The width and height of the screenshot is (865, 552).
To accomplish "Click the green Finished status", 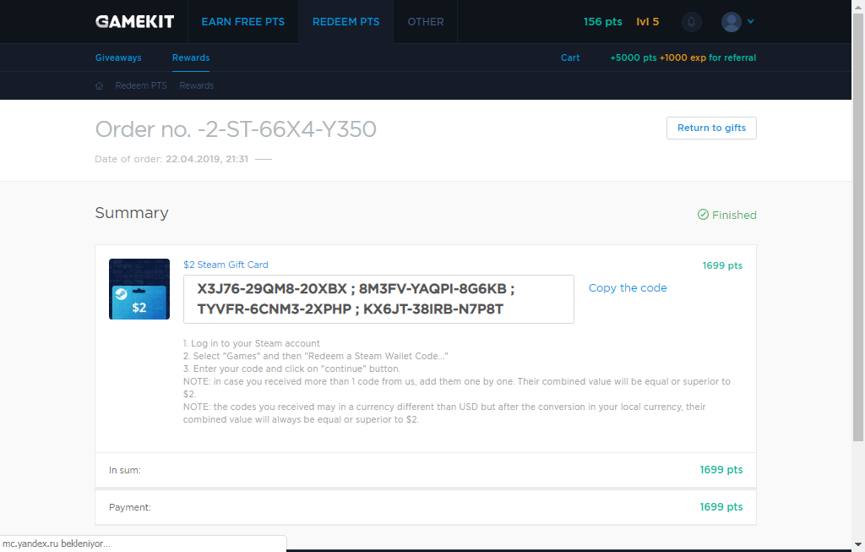I will click(726, 215).
